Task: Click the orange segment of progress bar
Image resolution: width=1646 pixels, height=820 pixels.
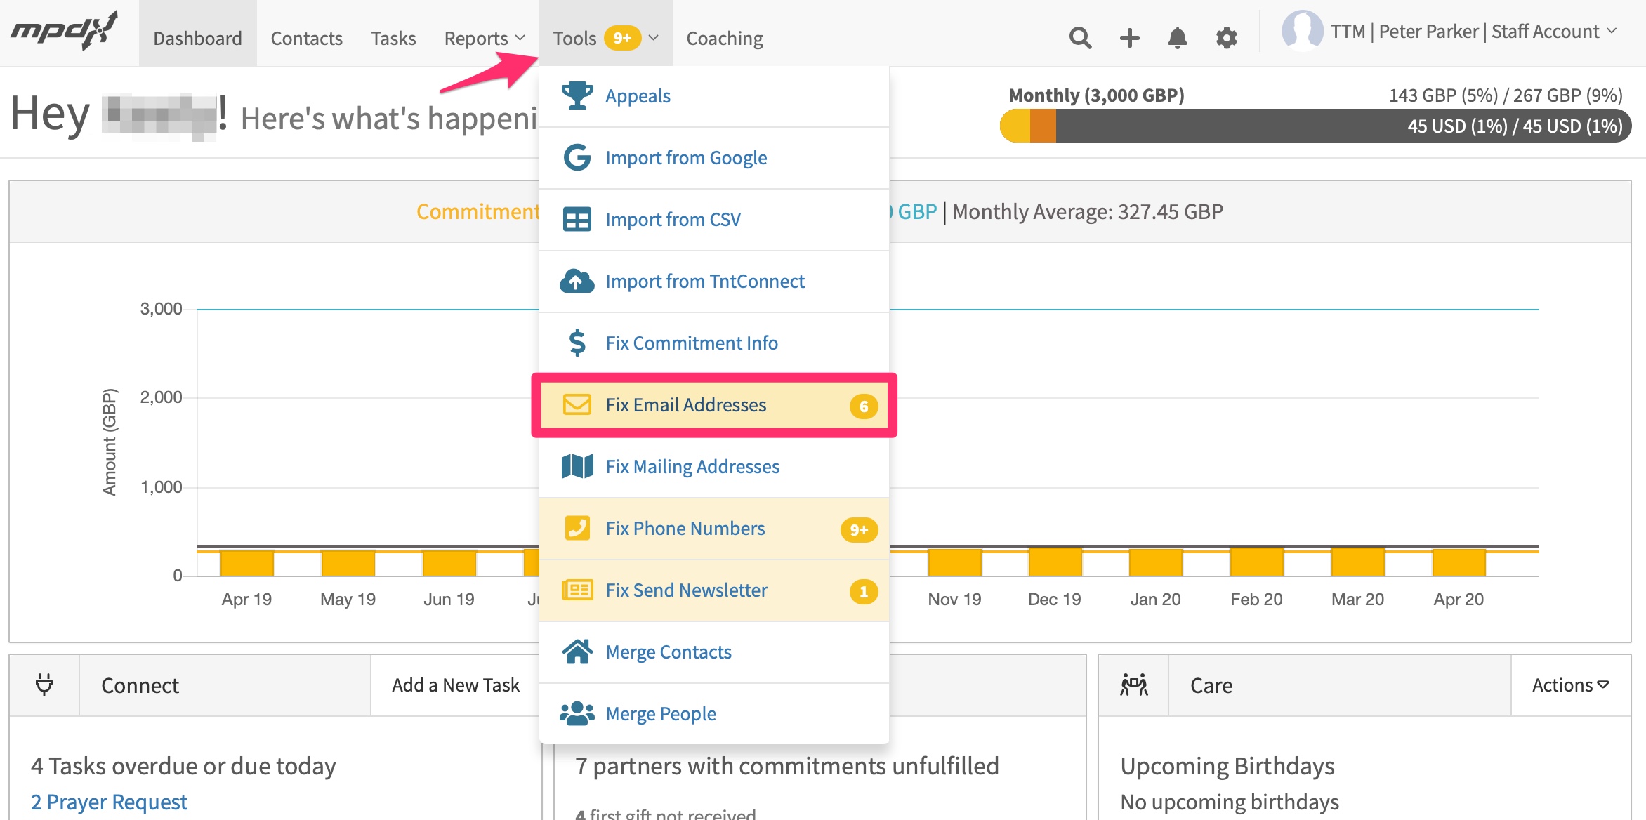Action: click(x=1043, y=126)
